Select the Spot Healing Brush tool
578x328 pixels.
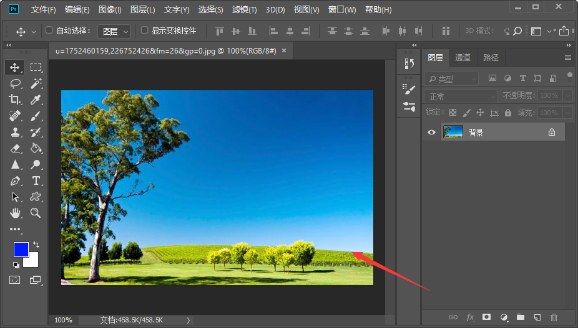click(15, 116)
